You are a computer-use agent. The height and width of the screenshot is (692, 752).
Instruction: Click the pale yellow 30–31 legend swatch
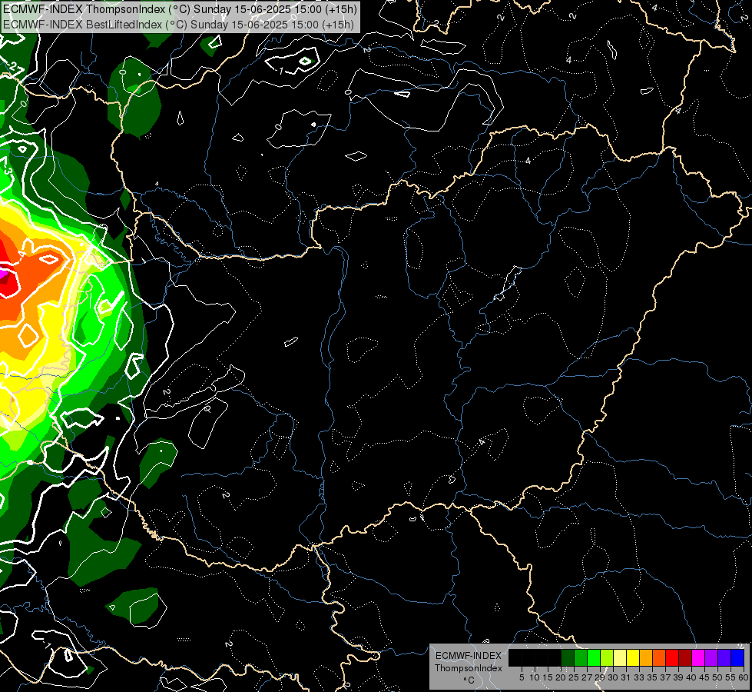click(x=620, y=657)
